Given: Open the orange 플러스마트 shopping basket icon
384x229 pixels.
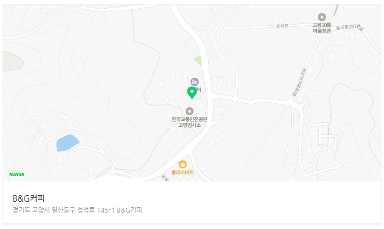Looking at the screenshot, I should pyautogui.click(x=182, y=164).
